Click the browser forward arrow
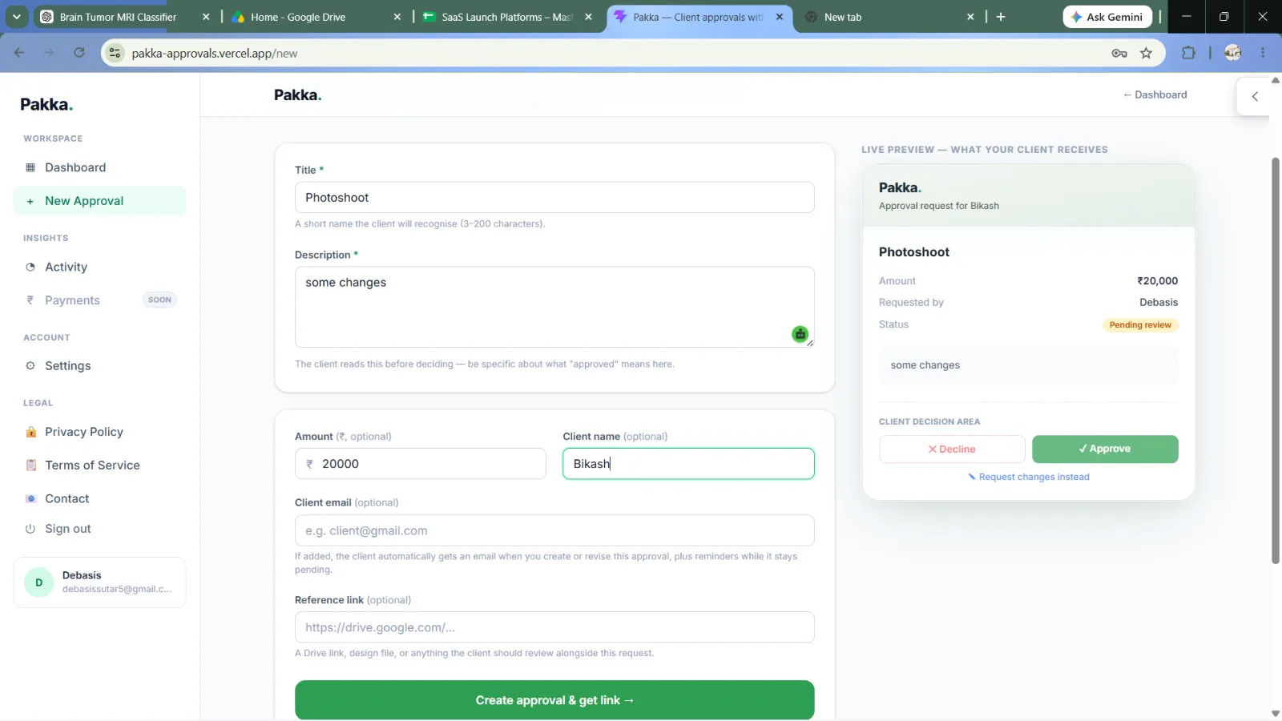This screenshot has width=1282, height=721. pyautogui.click(x=49, y=53)
